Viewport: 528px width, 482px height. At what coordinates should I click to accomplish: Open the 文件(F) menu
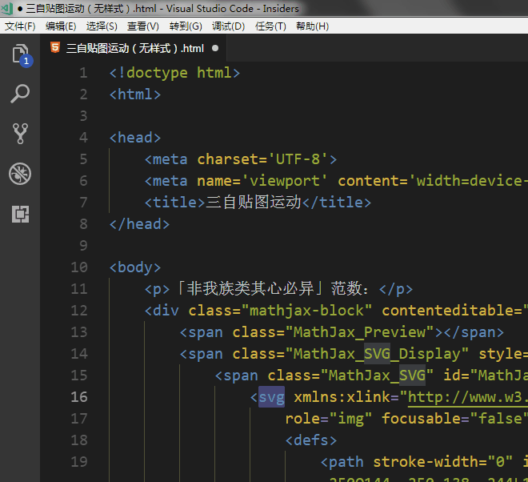click(20, 26)
